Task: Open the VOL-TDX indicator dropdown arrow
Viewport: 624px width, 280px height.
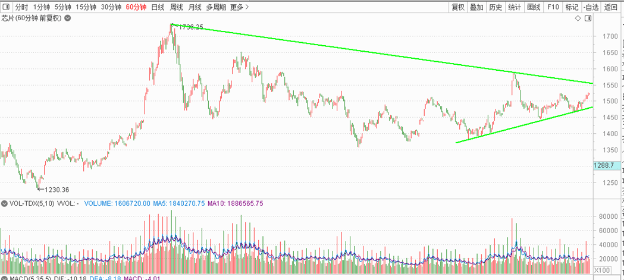Action: [4, 204]
